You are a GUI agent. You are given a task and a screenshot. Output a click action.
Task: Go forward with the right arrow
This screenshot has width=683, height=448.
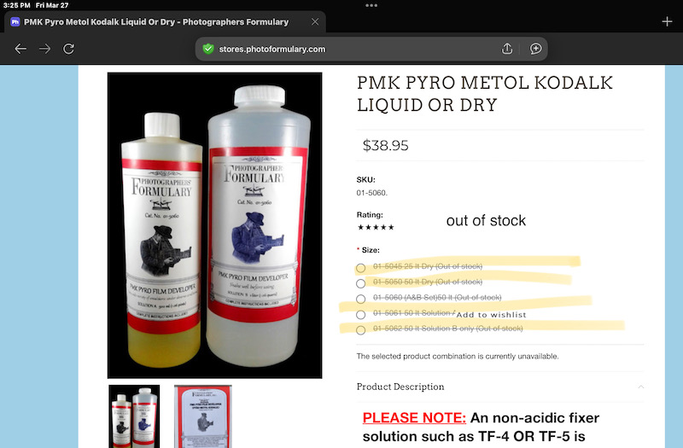click(x=44, y=49)
